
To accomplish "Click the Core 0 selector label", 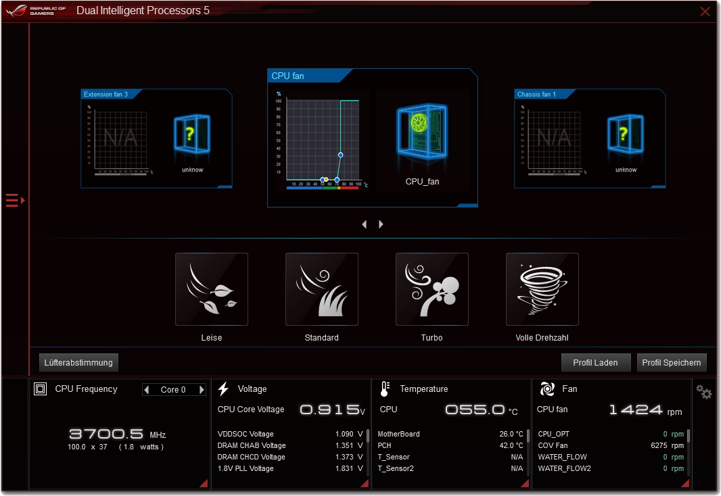I will coord(173,390).
